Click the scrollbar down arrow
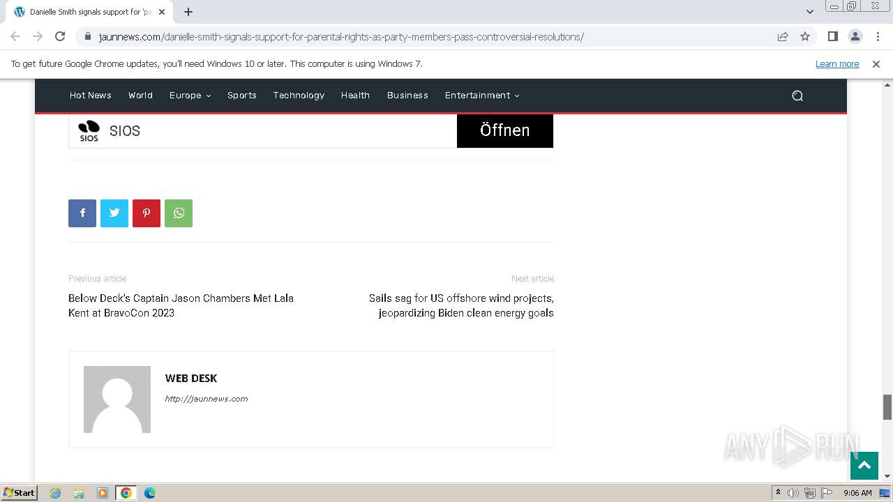The image size is (893, 502). (887, 476)
